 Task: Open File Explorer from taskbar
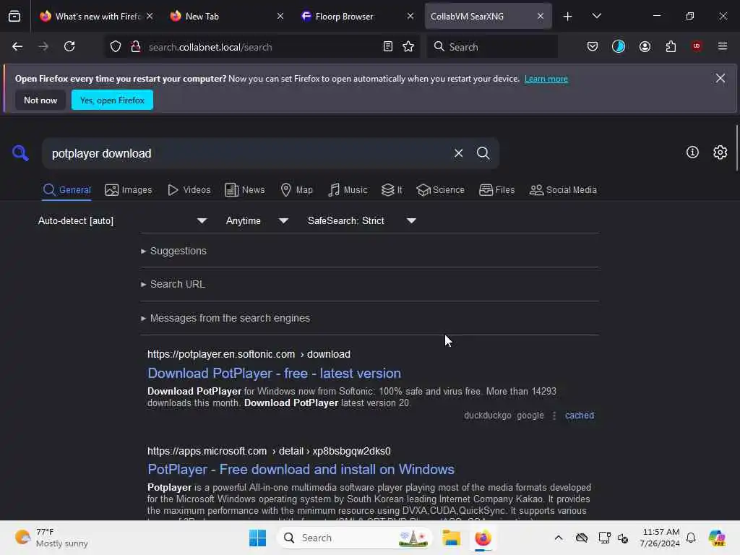pyautogui.click(x=451, y=538)
